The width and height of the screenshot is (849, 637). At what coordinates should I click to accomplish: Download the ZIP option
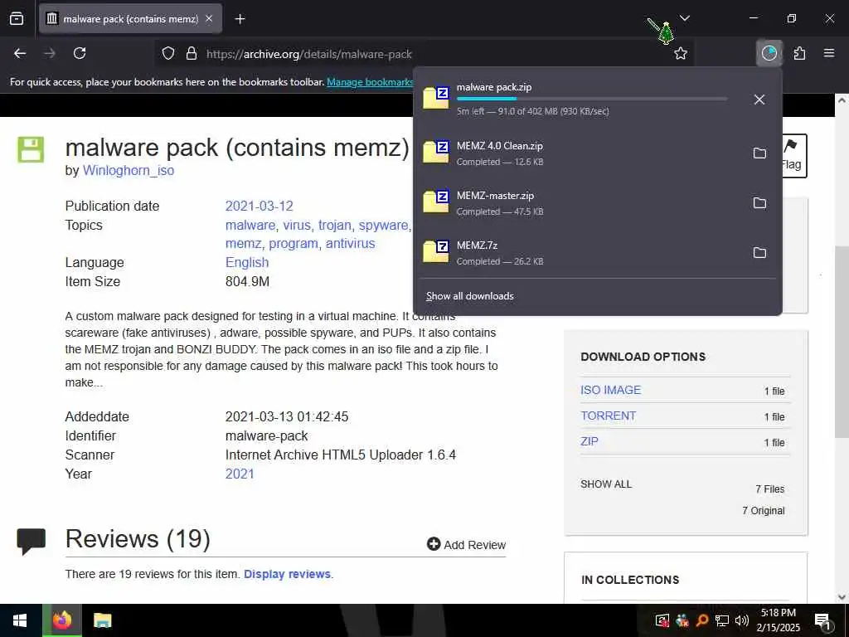coord(589,441)
